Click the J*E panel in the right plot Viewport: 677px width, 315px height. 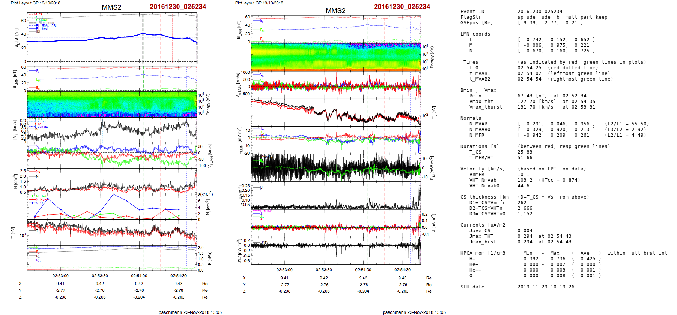335,251
